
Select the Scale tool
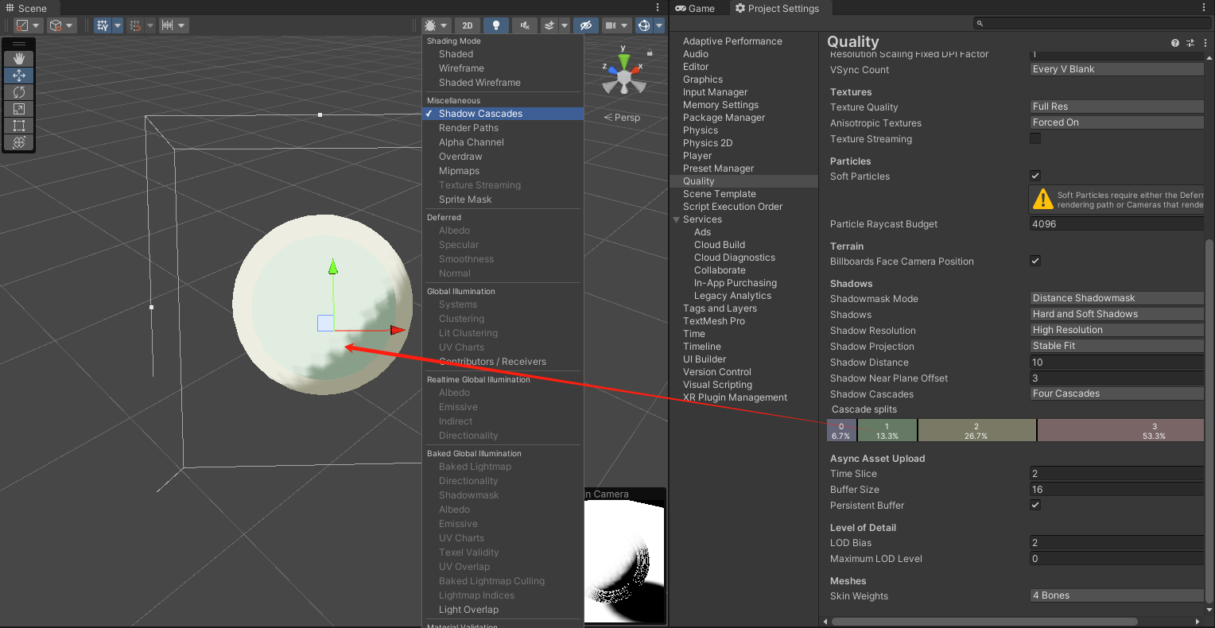point(19,109)
